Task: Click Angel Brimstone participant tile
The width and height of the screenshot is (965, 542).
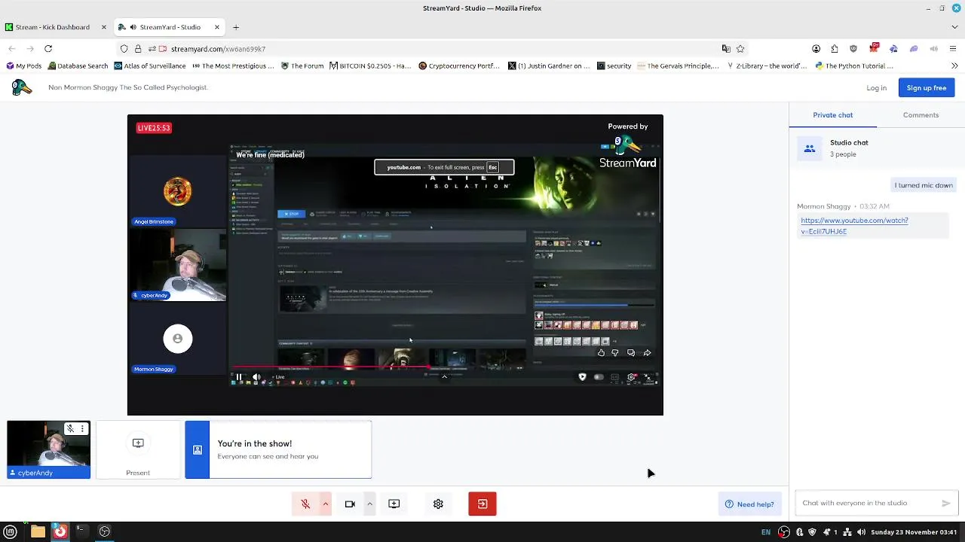Action: coord(177,191)
